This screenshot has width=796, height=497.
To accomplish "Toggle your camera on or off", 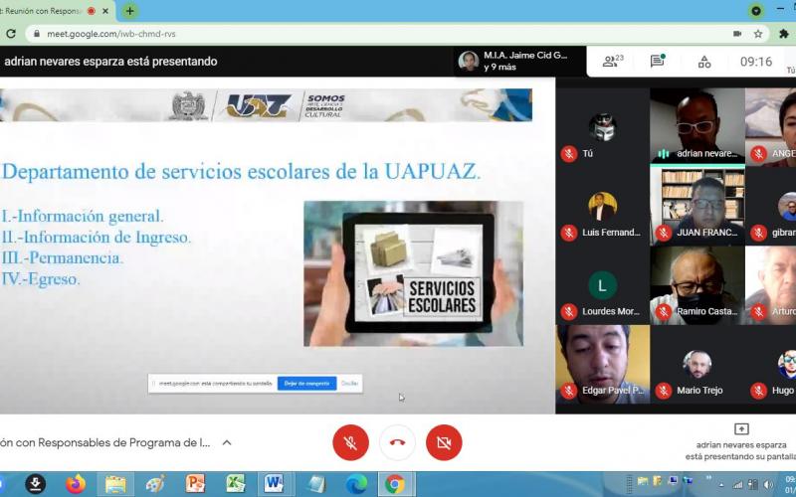I will pyautogui.click(x=444, y=442).
